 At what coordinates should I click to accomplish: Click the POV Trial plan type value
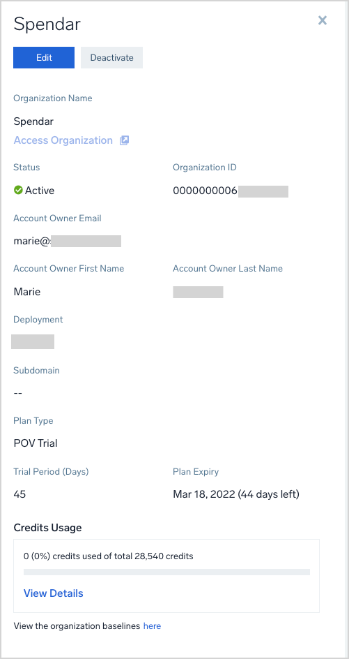coord(36,443)
